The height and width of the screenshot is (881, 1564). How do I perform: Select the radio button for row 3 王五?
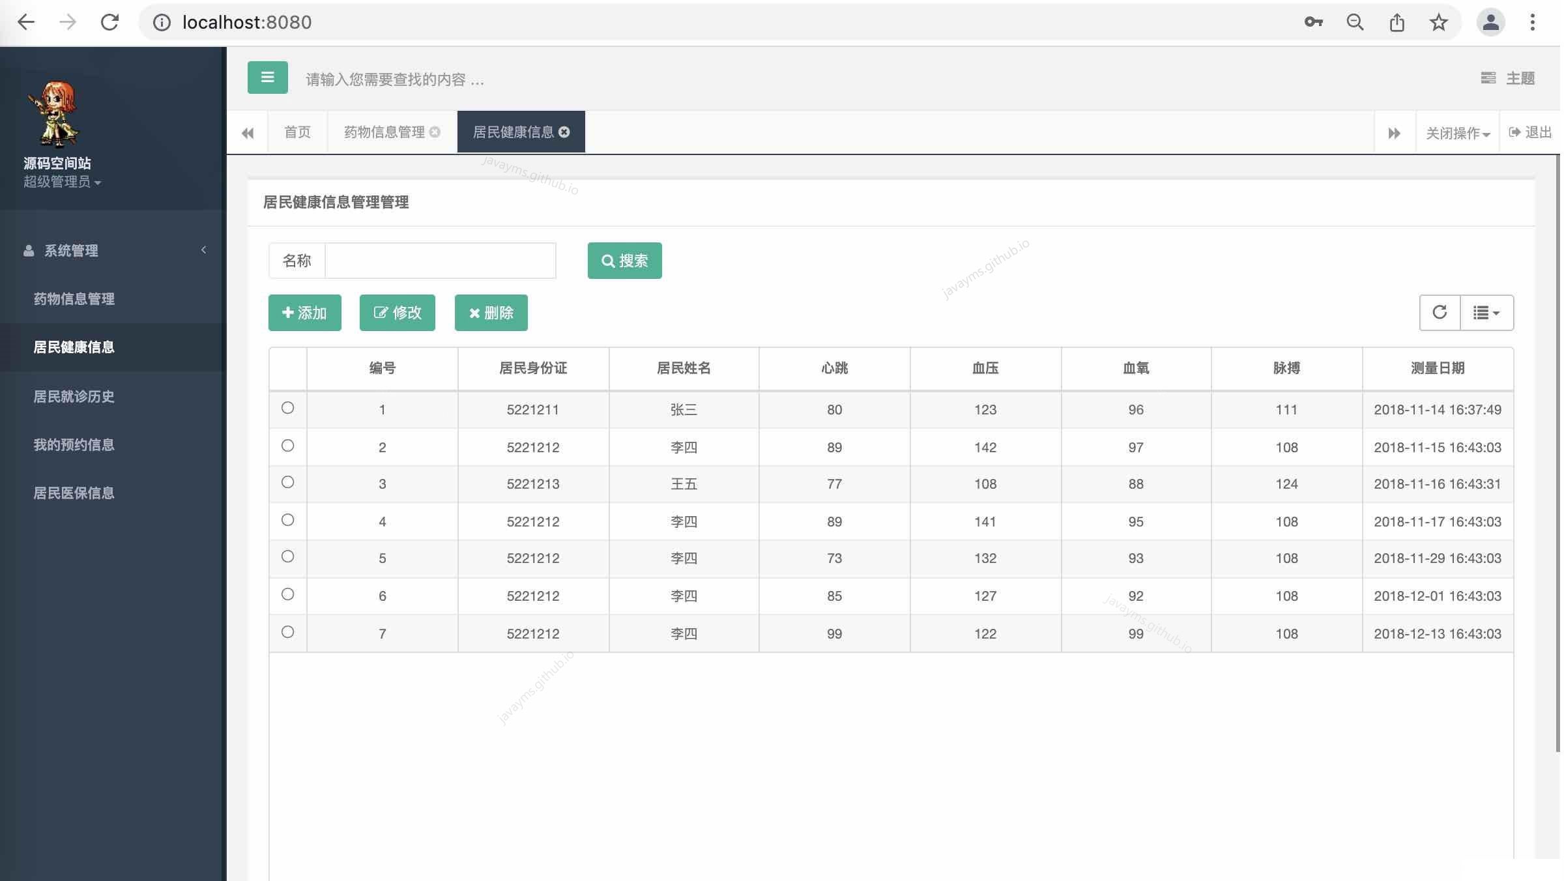pos(287,483)
